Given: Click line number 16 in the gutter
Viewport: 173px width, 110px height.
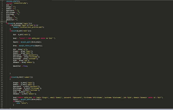Looking at the screenshot, I should click(2, 24).
